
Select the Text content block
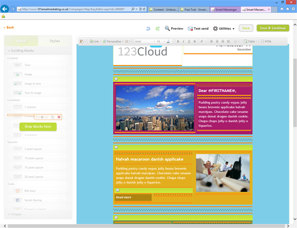[x=38, y=65]
